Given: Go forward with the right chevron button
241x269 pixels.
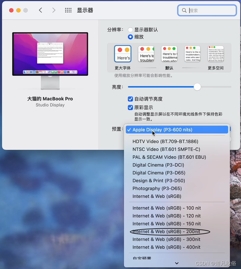Looking at the screenshot, I should [54, 10].
